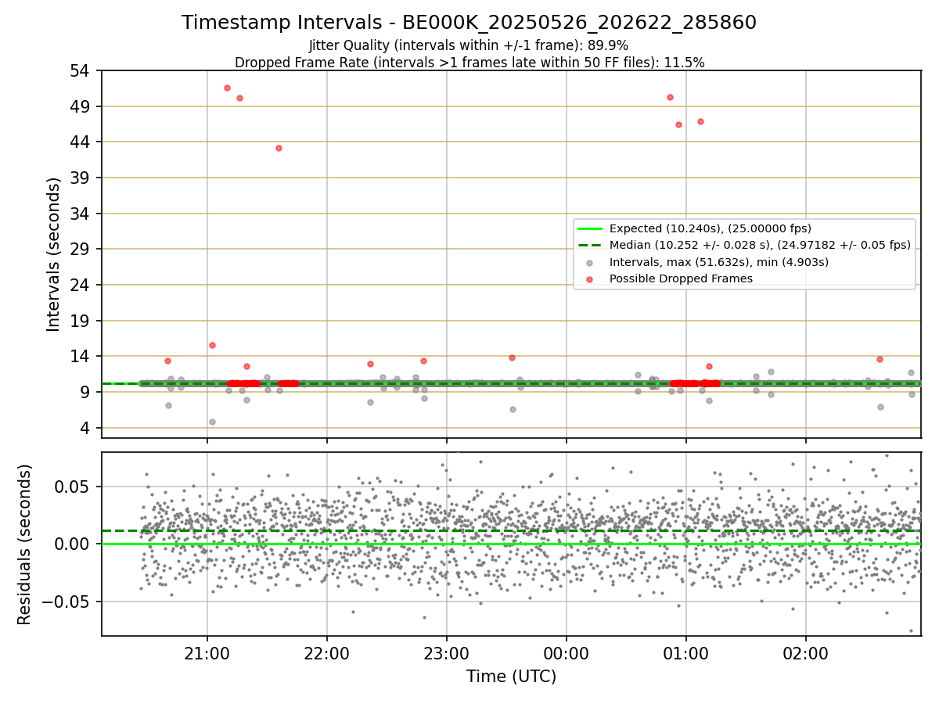Click the '22:00' x-axis tick label
This screenshot has width=939, height=704.
326,652
